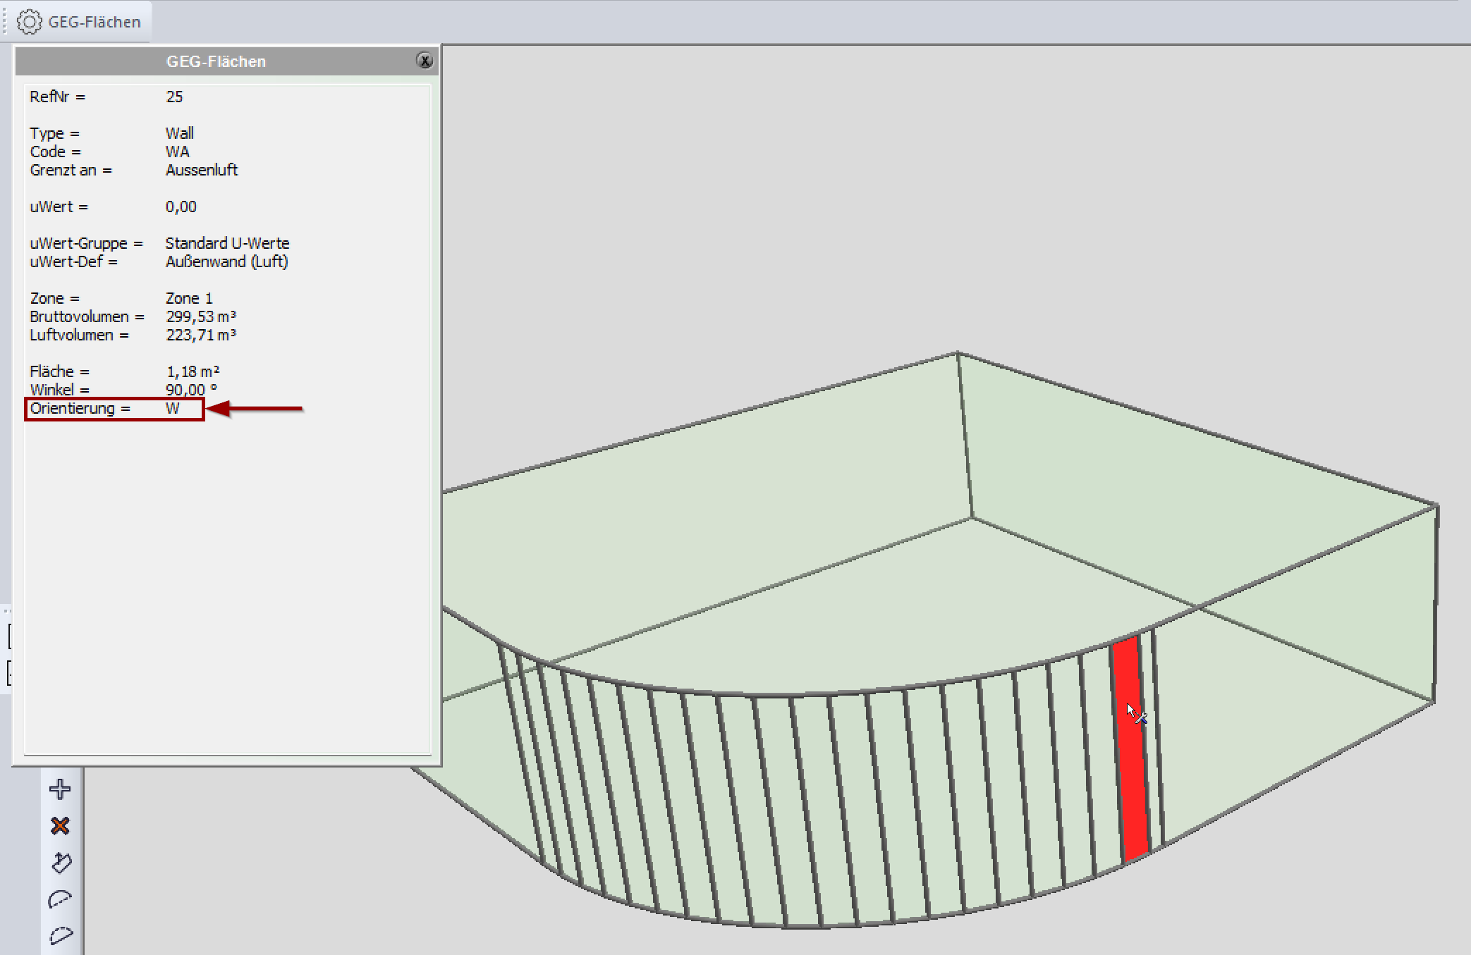This screenshot has width=1471, height=955.
Task: Select the solid half-circle arc tool
Action: coord(61,899)
